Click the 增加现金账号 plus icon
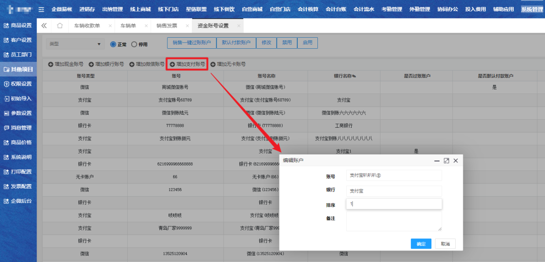 click(50, 64)
